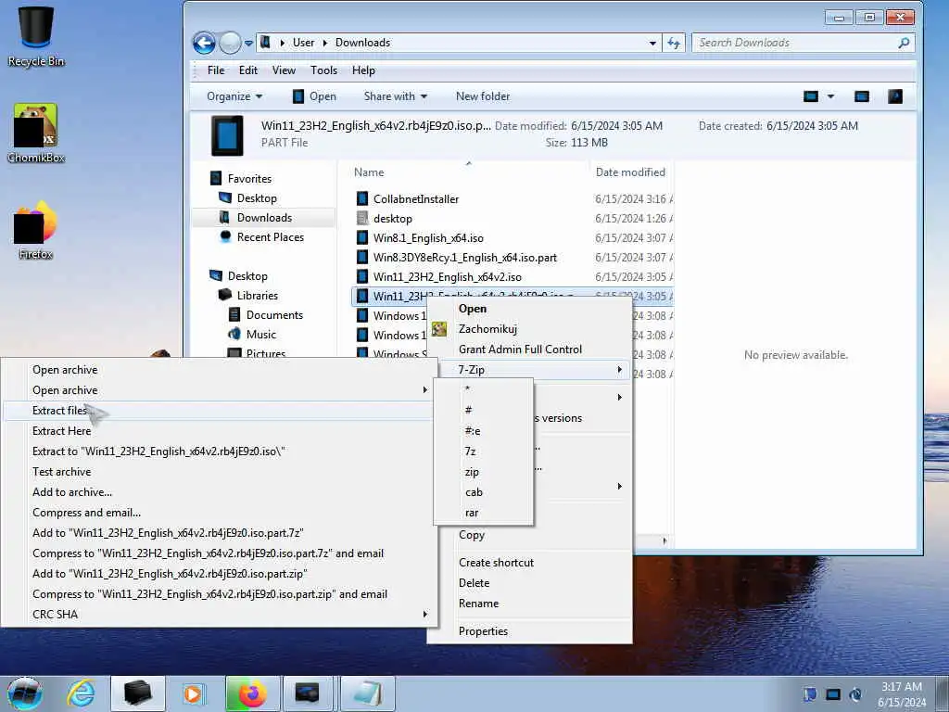Click the change view icon in the toolbar
The height and width of the screenshot is (712, 949).
point(811,96)
